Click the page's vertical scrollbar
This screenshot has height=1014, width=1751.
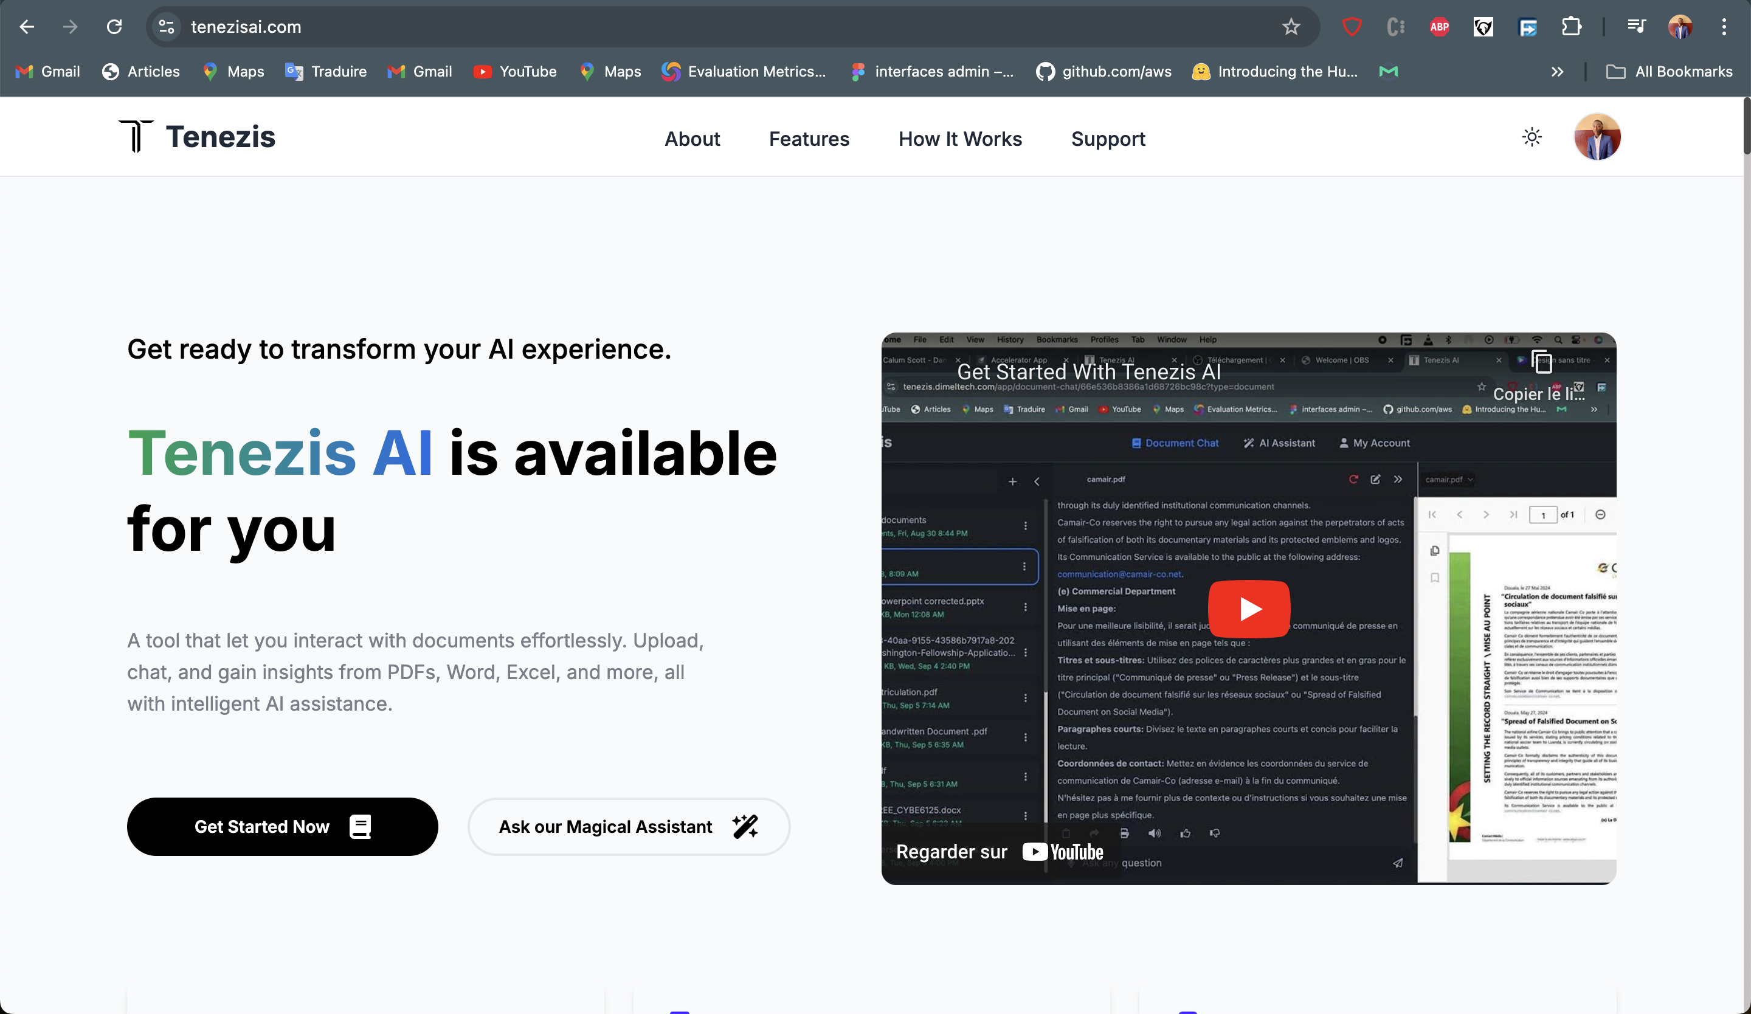tap(1746, 126)
